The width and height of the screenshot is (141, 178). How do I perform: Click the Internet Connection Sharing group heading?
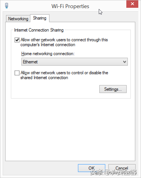tap(39, 30)
